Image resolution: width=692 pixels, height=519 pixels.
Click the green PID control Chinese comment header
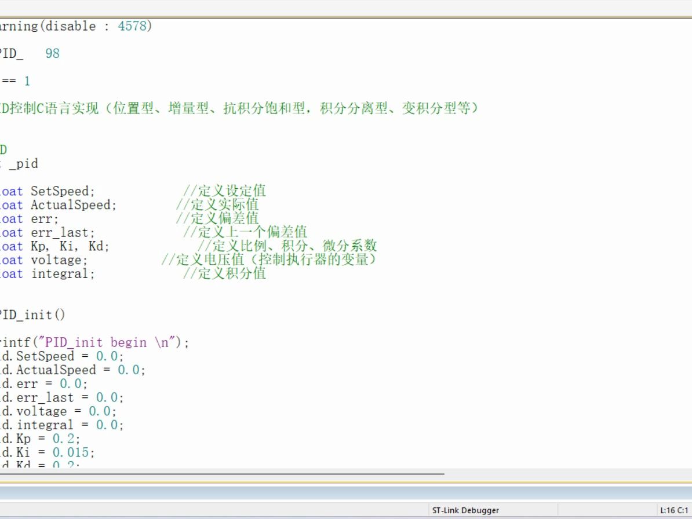[232, 108]
